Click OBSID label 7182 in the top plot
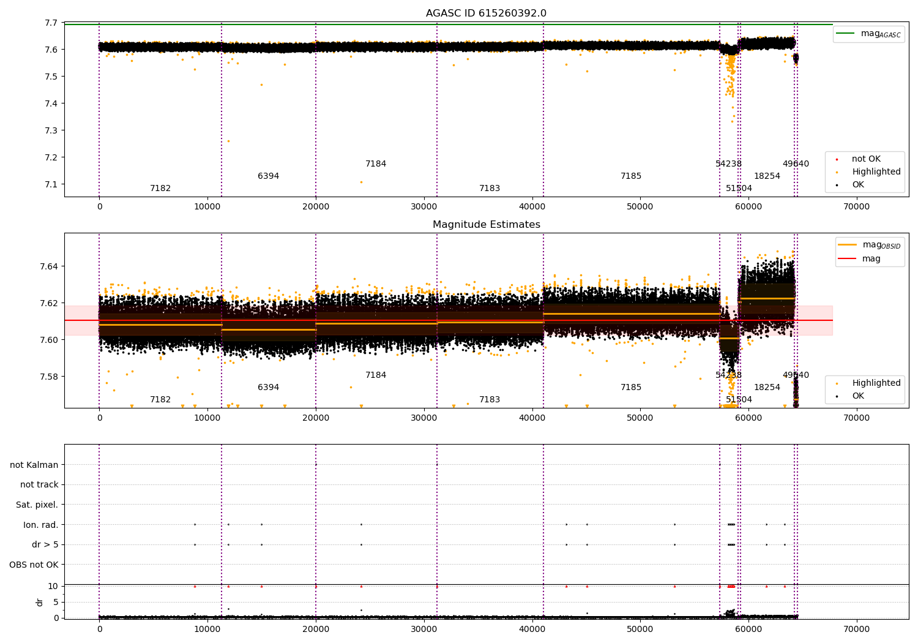The height and width of the screenshot is (643, 918). pos(160,189)
